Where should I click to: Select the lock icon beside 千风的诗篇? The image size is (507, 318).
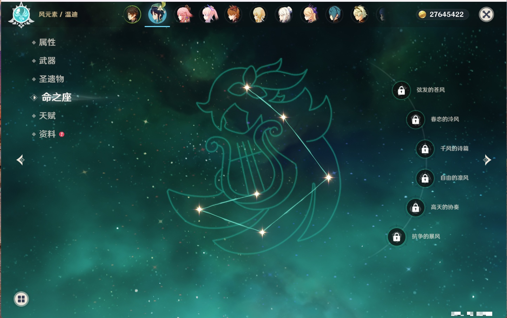coord(425,149)
